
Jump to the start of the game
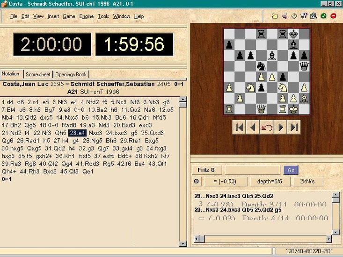pos(239,127)
